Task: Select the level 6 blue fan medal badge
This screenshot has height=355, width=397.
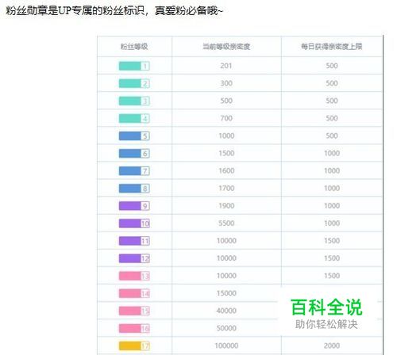Action: click(134, 154)
